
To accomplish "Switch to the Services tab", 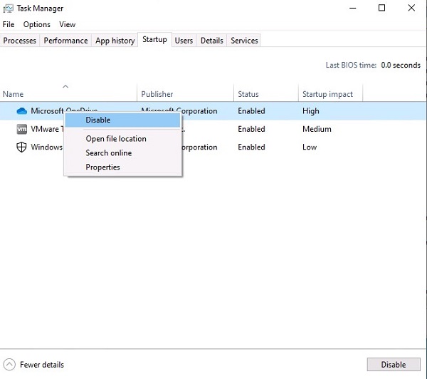I will click(x=244, y=41).
